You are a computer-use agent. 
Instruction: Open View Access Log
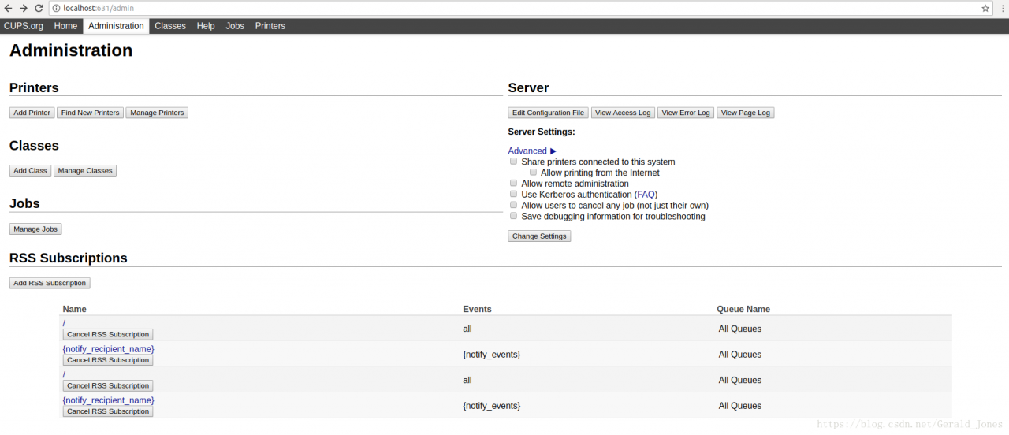(x=623, y=113)
